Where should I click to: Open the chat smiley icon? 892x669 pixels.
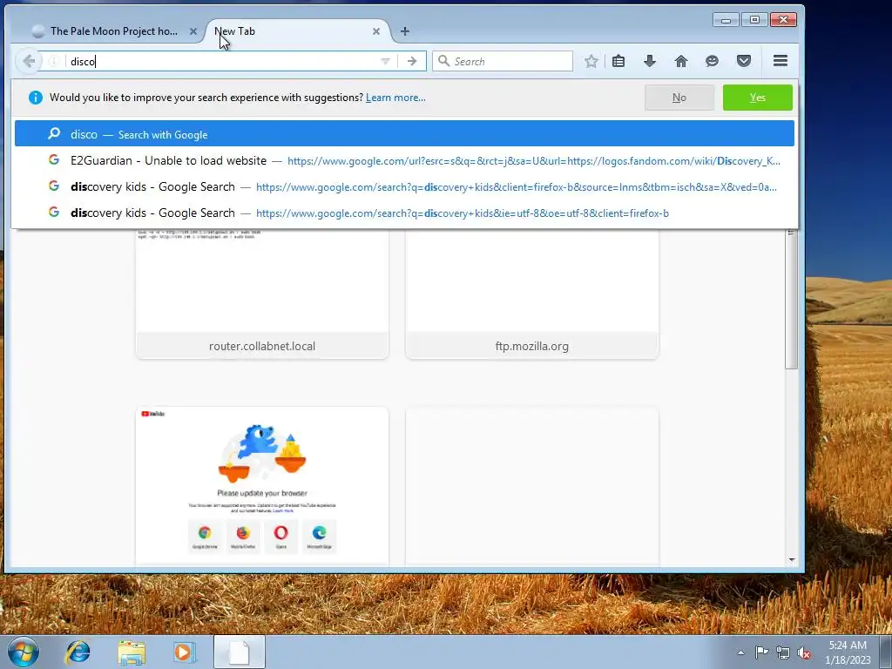(712, 61)
